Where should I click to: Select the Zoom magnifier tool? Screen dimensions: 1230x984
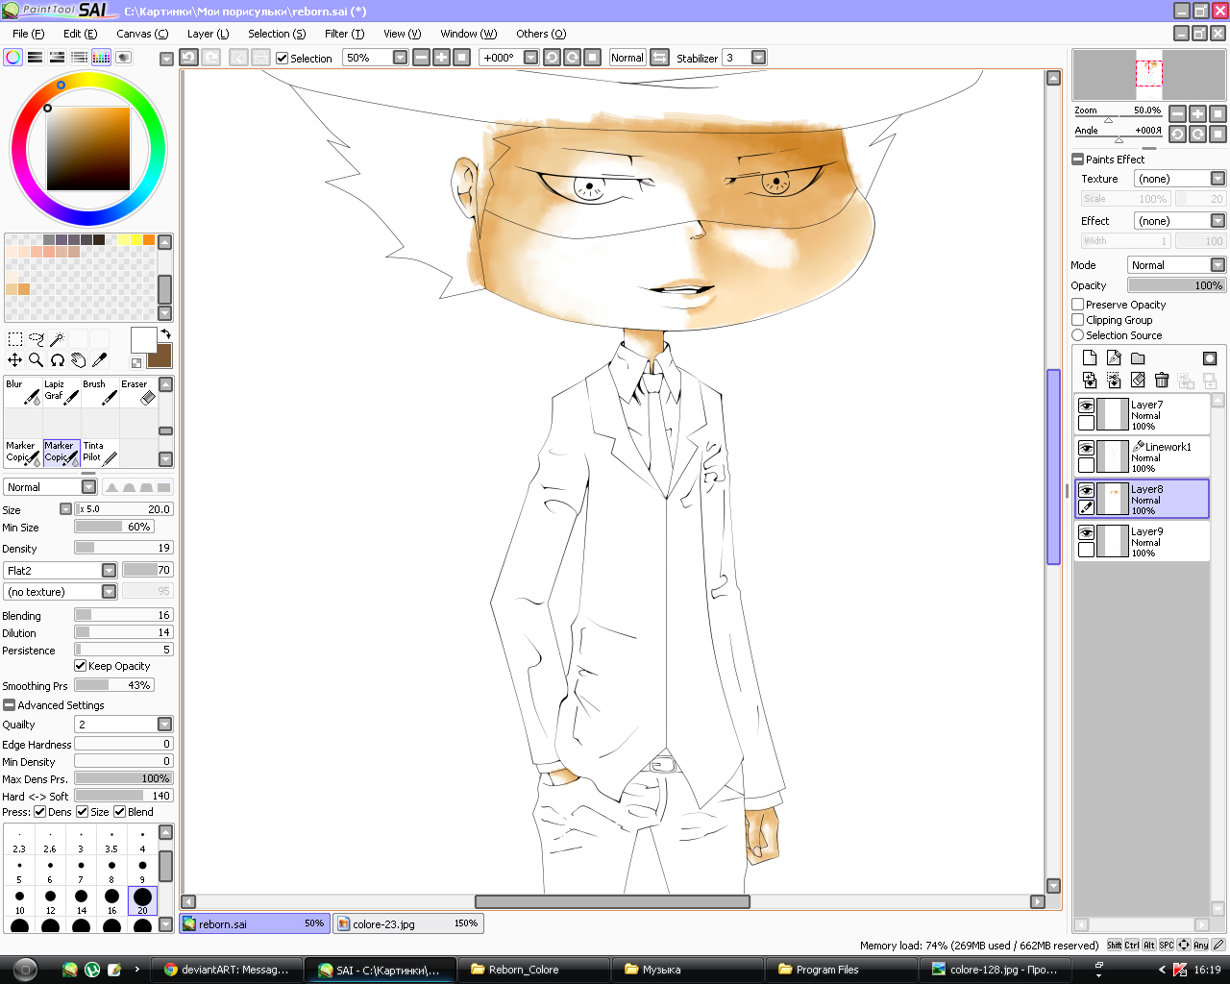click(37, 359)
